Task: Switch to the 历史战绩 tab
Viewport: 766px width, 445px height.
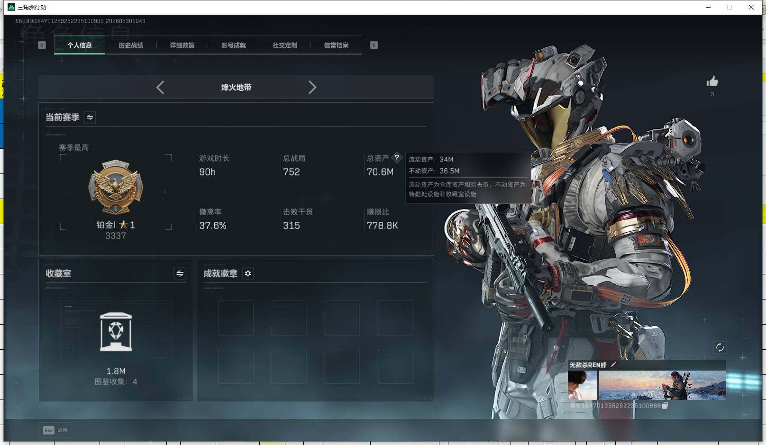Action: tap(131, 45)
